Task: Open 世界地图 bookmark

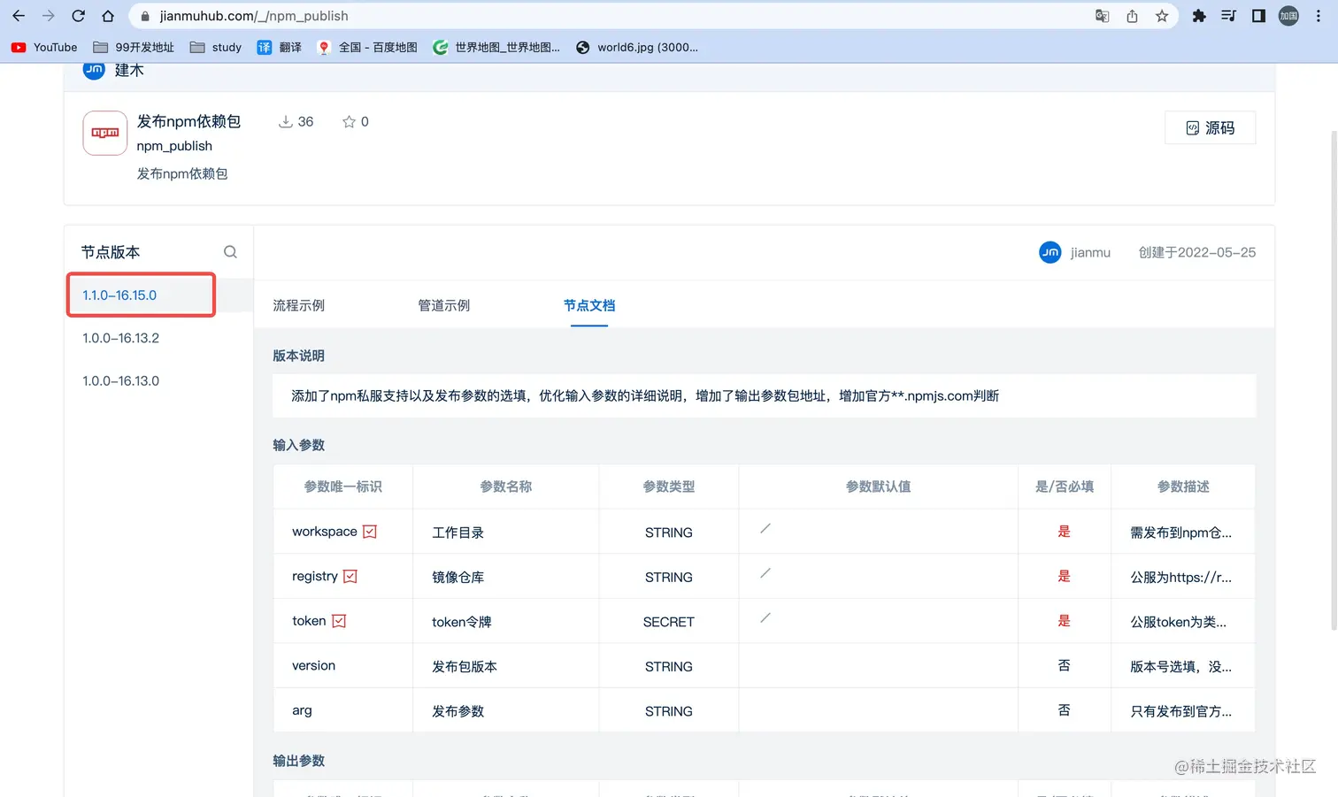Action: coord(496,48)
